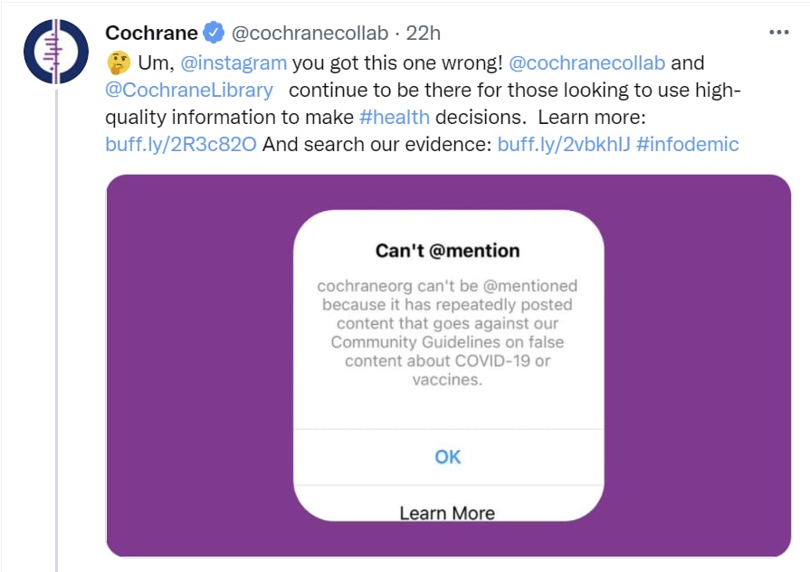Open the Cochrane profile avatar
This screenshot has height=572, width=810.
point(56,52)
